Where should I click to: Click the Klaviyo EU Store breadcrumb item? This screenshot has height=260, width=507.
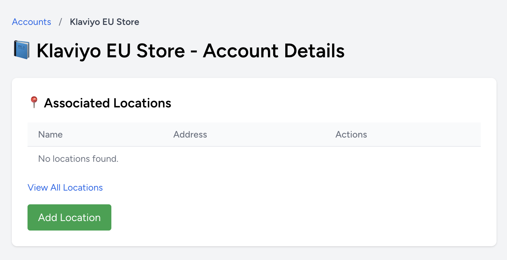point(104,22)
